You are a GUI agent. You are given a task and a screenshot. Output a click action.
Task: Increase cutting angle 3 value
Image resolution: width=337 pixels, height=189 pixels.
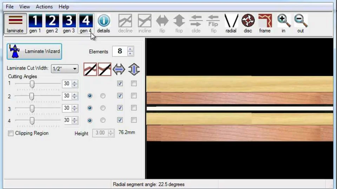(x=74, y=106)
